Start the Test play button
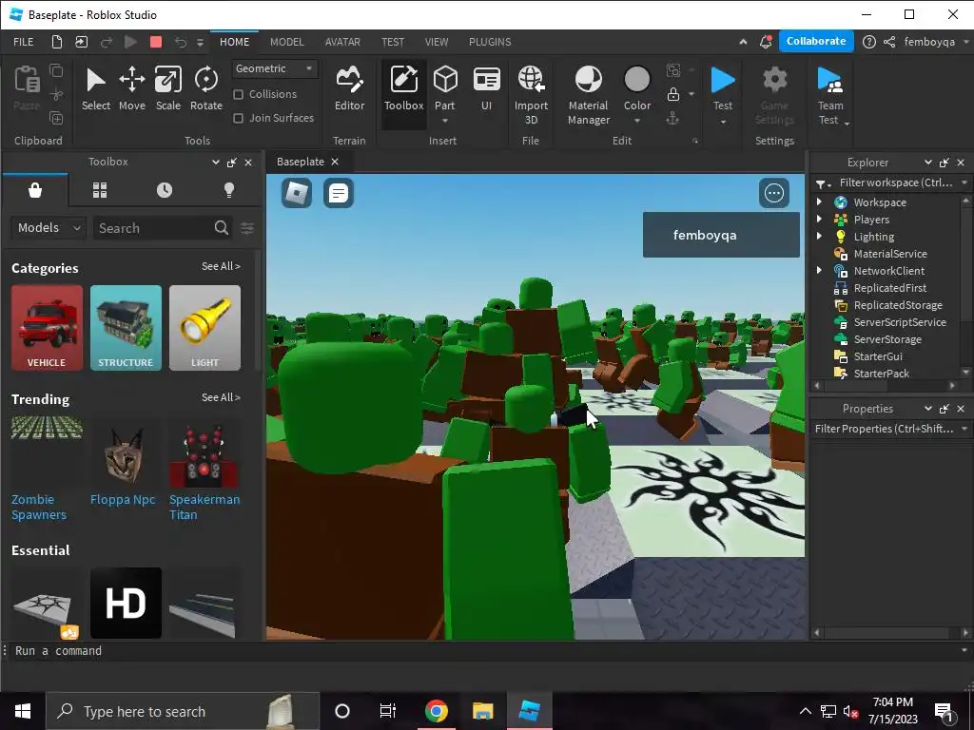974x730 pixels. click(723, 81)
